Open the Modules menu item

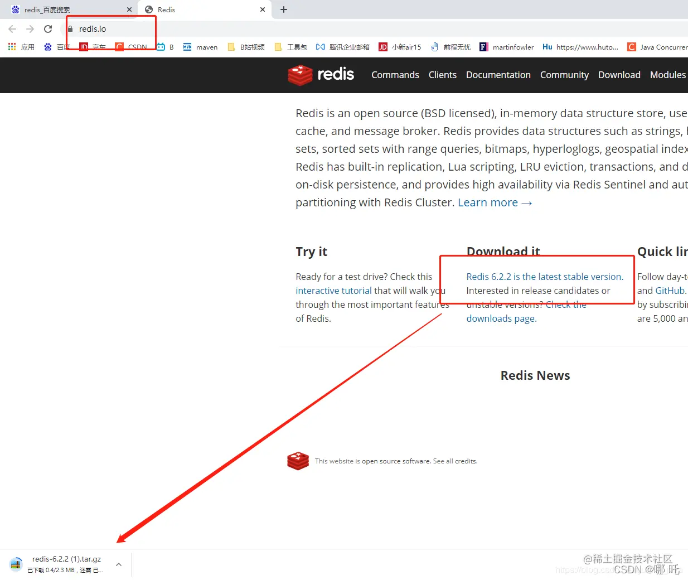[668, 75]
